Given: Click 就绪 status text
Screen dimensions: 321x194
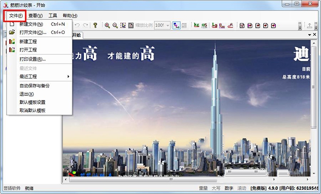Looking at the screenshot, I should coord(29,188).
